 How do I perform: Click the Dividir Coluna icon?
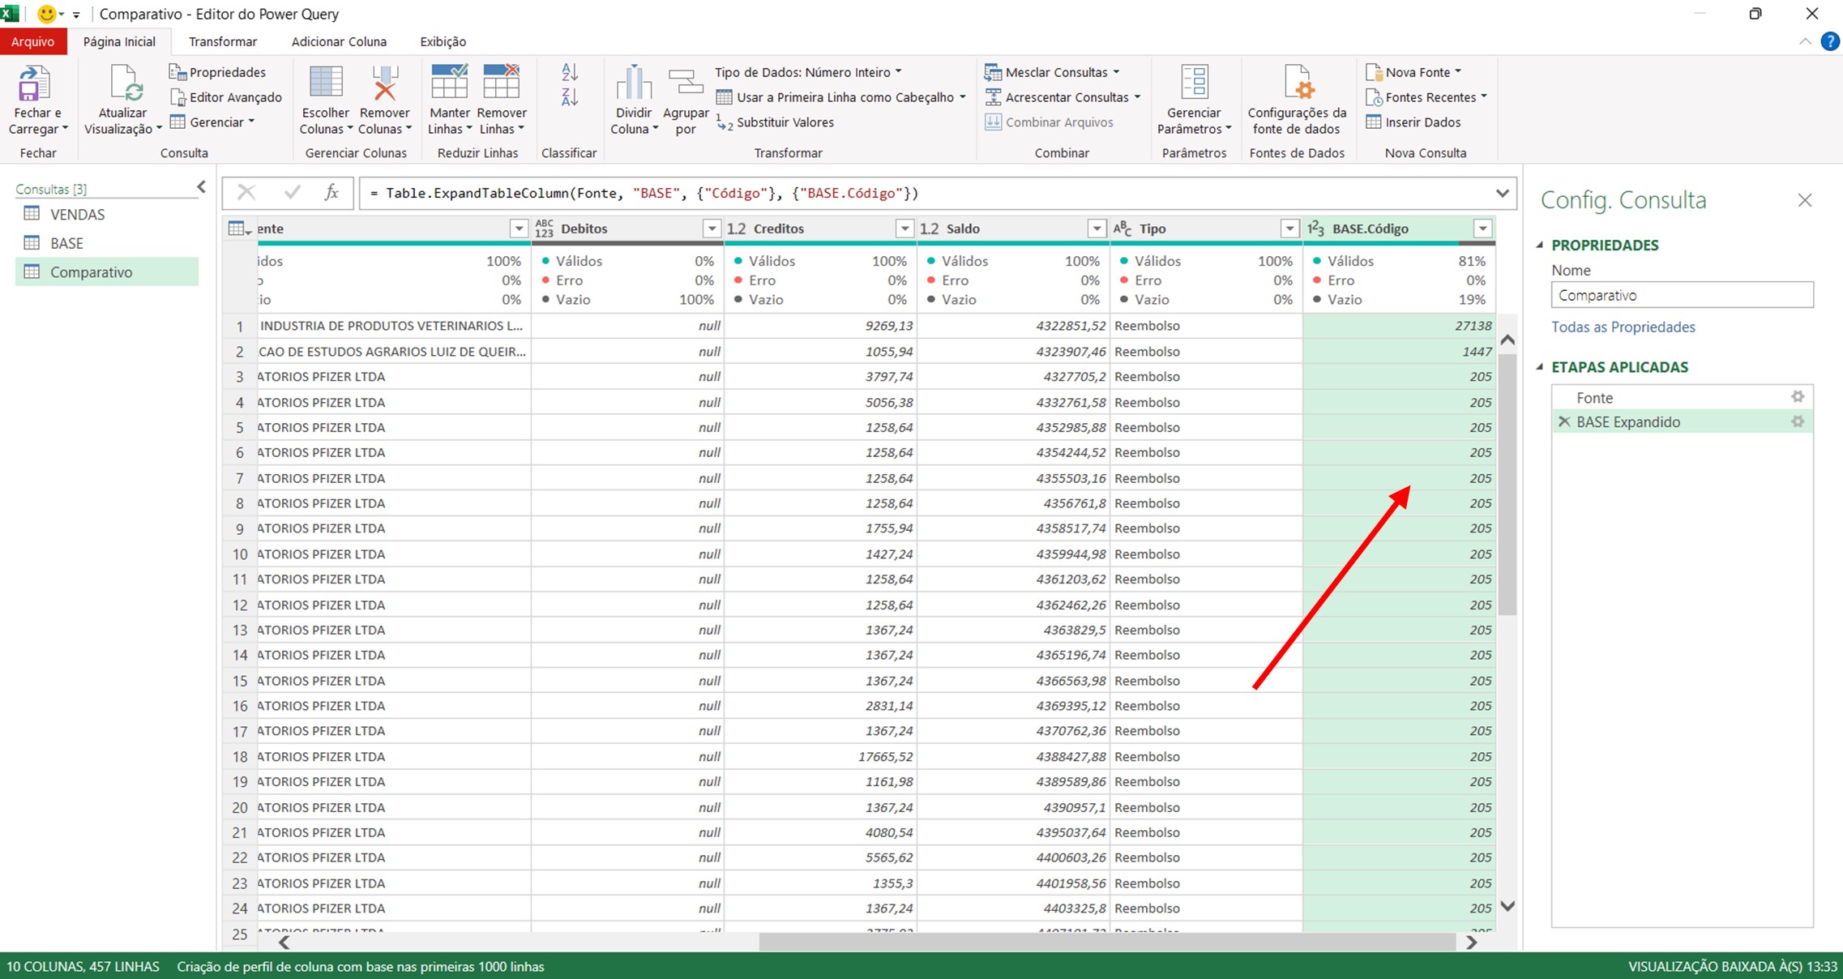click(x=634, y=83)
